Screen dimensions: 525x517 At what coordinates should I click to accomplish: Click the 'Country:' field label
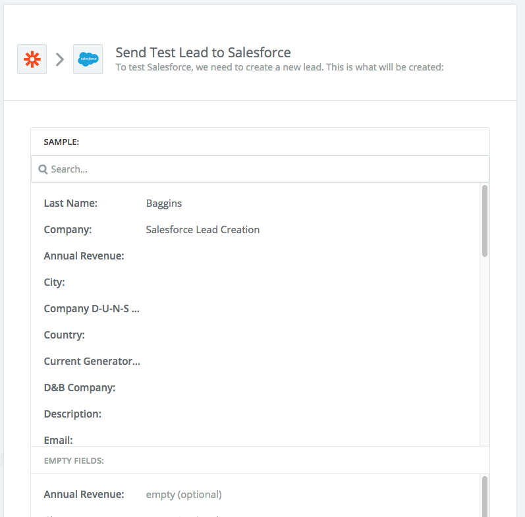click(x=65, y=335)
